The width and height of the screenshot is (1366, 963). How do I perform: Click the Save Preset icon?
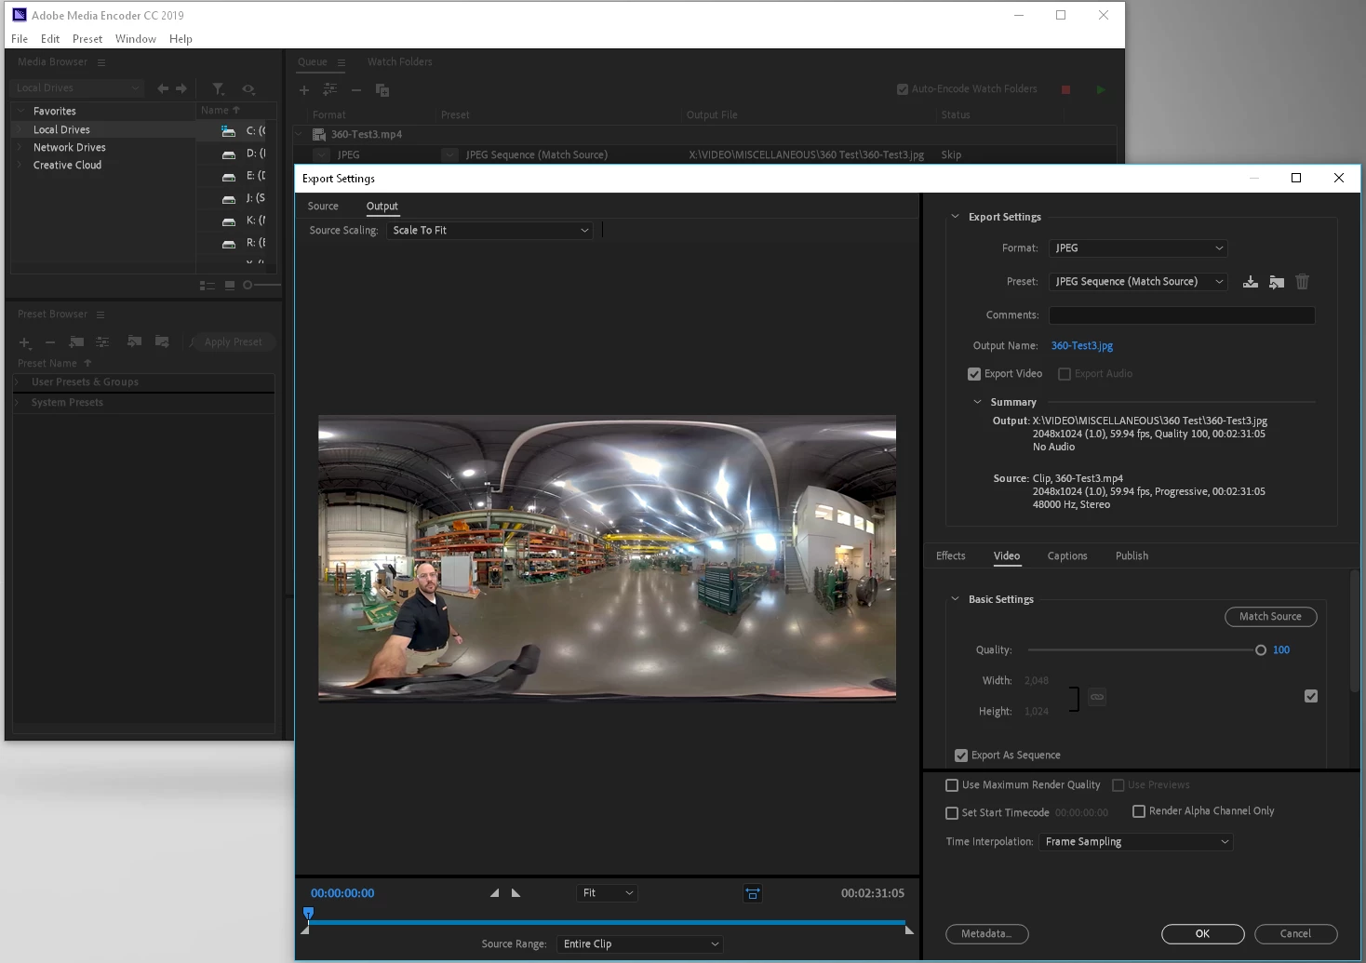[1250, 282]
